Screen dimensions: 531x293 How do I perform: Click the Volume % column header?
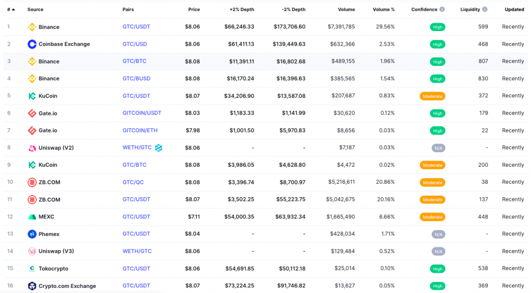383,9
